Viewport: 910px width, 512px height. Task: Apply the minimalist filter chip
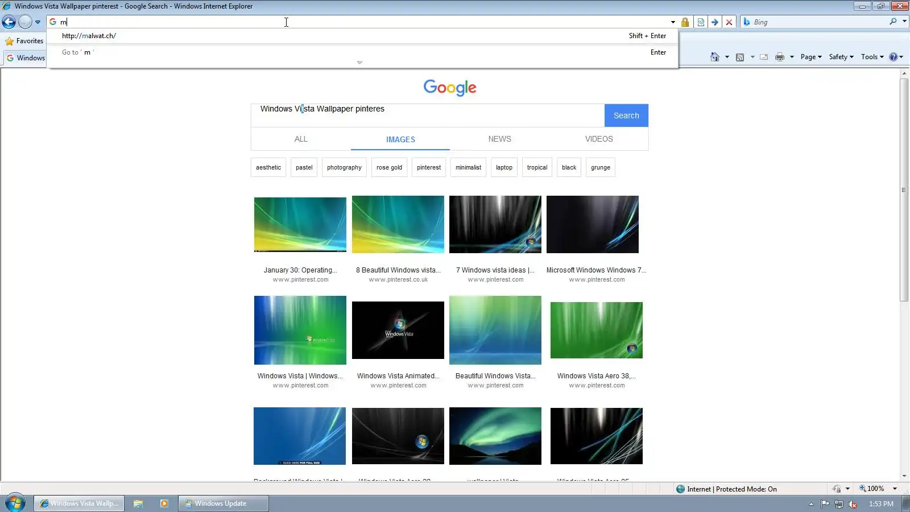[468, 167]
